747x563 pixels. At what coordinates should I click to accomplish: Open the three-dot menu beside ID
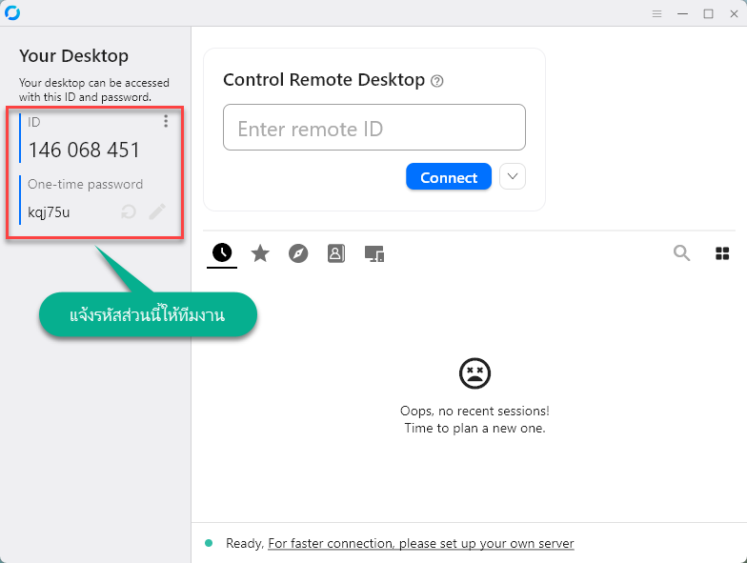(x=166, y=121)
